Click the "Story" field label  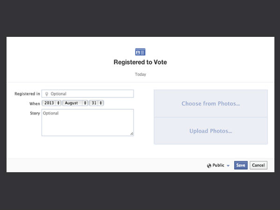coord(35,113)
